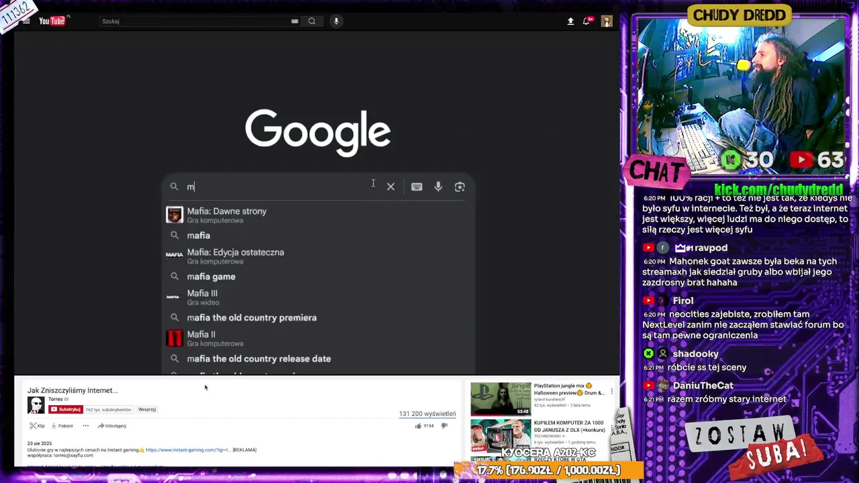
Task: Open the 'Torres' channel name link
Action: click(55, 399)
